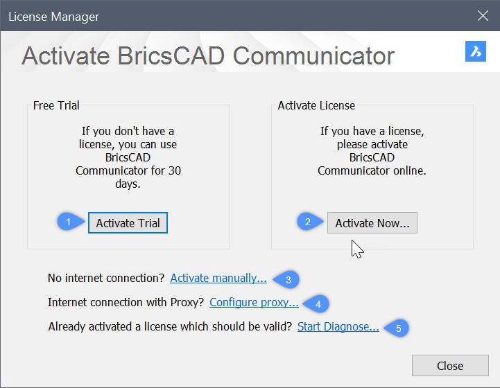Click the blue callout marker number 2

(x=307, y=222)
